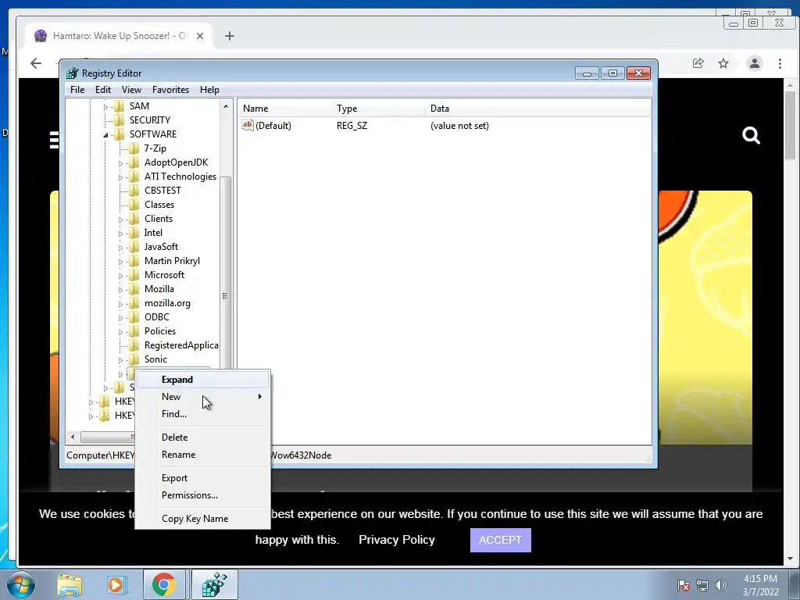Expand the Sonic key
800x600 pixels.
pos(120,360)
